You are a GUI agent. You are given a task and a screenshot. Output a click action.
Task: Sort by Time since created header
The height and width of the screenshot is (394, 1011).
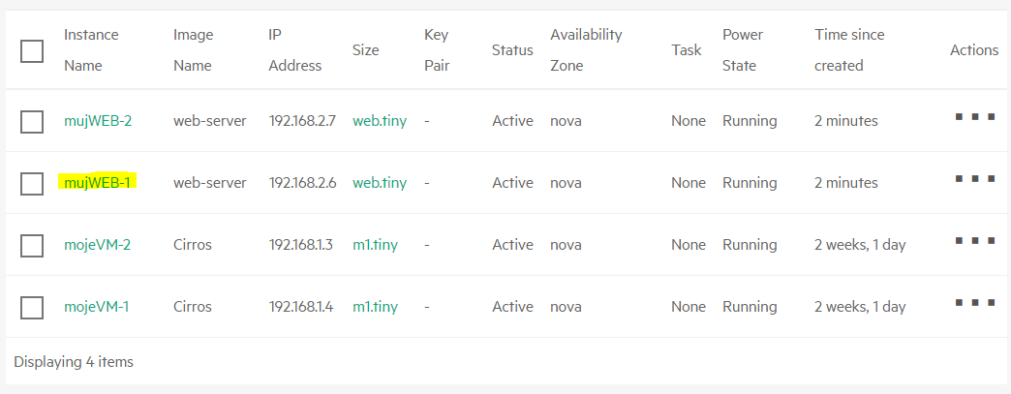(x=850, y=49)
